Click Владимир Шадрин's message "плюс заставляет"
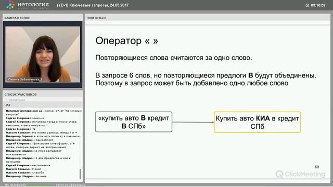This screenshot has height=187, width=333. (x=33, y=152)
